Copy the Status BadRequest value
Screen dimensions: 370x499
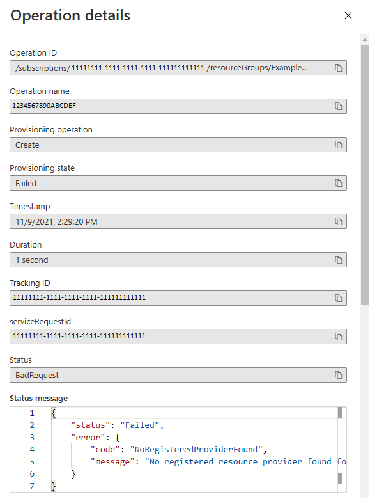[339, 375]
